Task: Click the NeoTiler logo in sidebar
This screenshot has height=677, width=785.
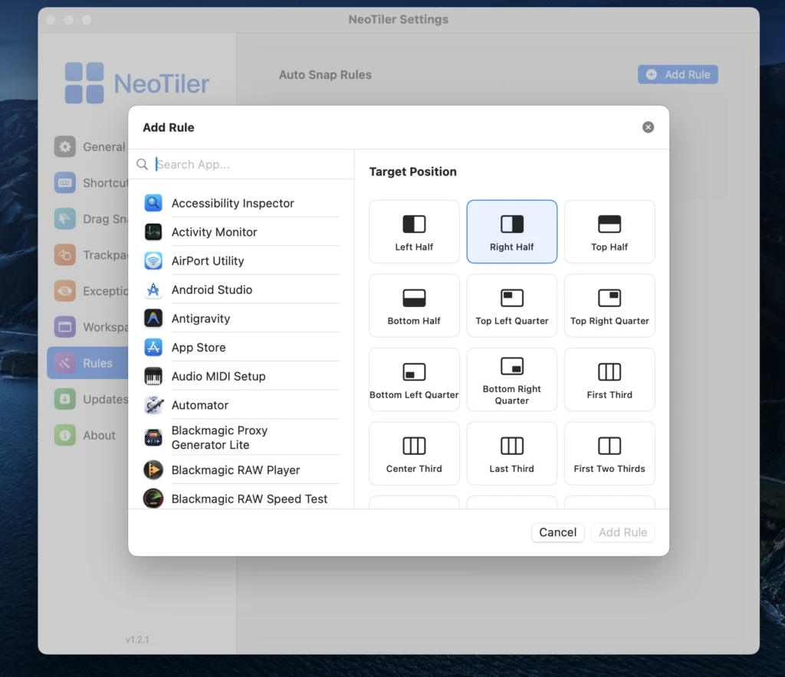Action: pyautogui.click(x=136, y=83)
